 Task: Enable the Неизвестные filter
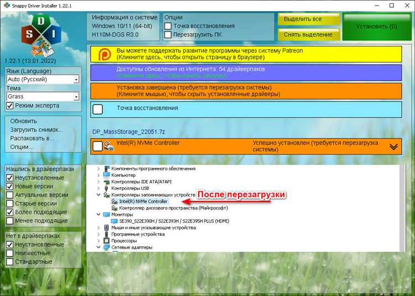10,253
